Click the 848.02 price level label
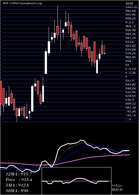 click(131, 84)
